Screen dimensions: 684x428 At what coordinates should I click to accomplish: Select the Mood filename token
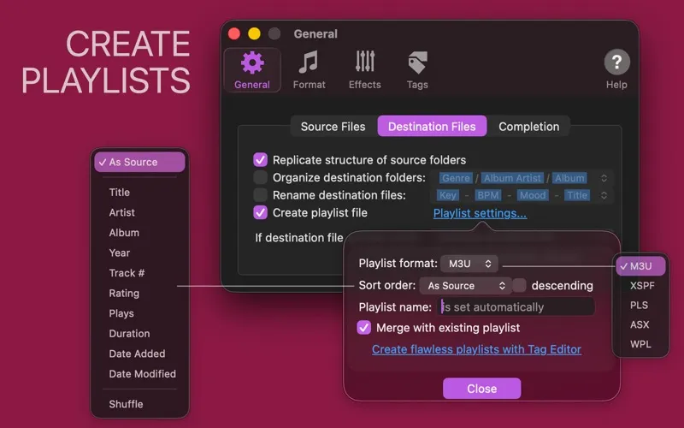(x=533, y=195)
